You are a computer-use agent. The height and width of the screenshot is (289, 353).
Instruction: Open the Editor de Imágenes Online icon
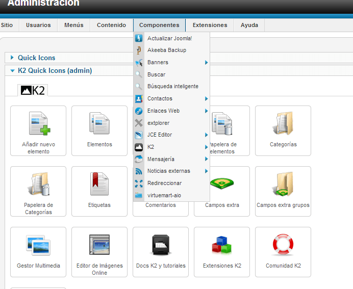tap(99, 252)
